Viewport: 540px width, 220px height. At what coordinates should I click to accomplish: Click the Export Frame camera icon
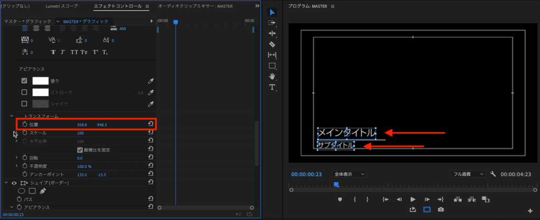(x=441, y=209)
